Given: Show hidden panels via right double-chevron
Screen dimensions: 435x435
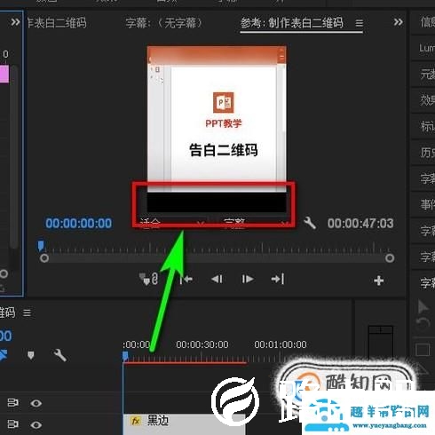Looking at the screenshot, I should click(x=399, y=22).
